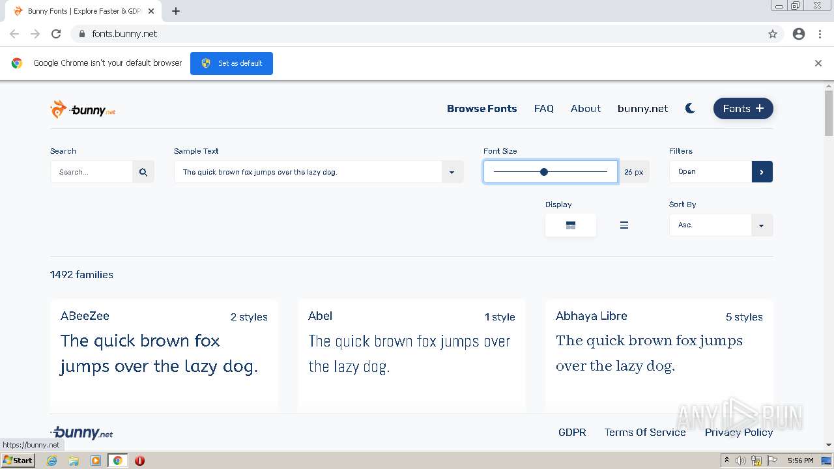Image resolution: width=834 pixels, height=469 pixels.
Task: Dismiss the default browser notification bar
Action: click(x=818, y=63)
